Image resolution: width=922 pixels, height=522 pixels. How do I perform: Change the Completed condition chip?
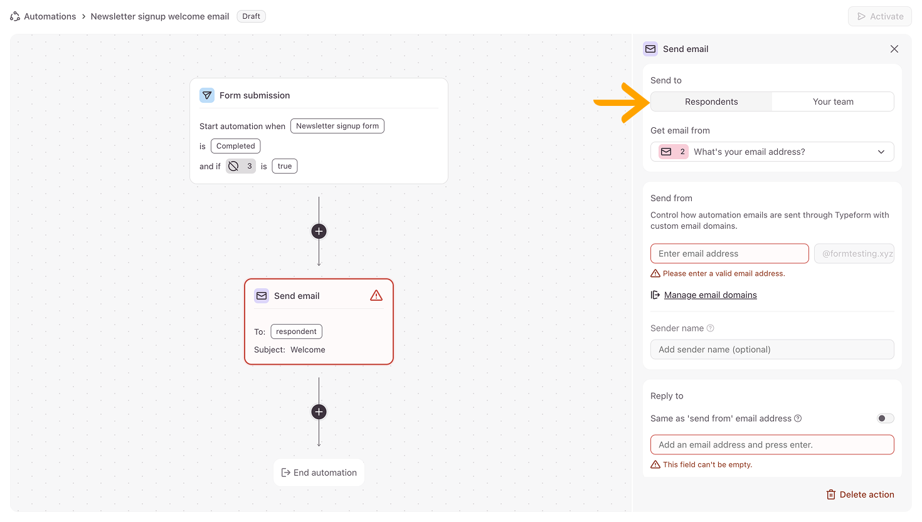(236, 146)
